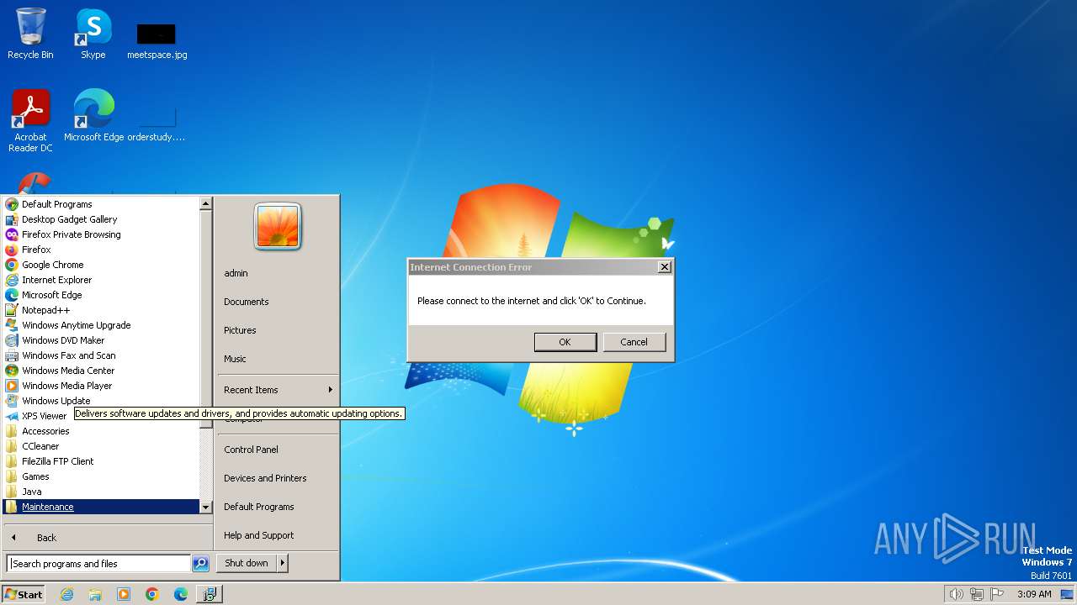The height and width of the screenshot is (605, 1077).
Task: Click Search programs and files field
Action: click(98, 564)
